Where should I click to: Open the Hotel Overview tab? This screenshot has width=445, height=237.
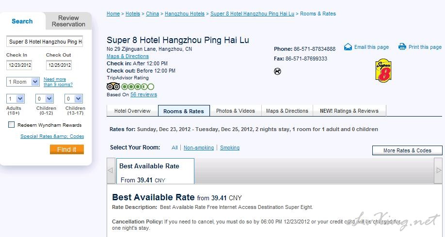coord(132,111)
